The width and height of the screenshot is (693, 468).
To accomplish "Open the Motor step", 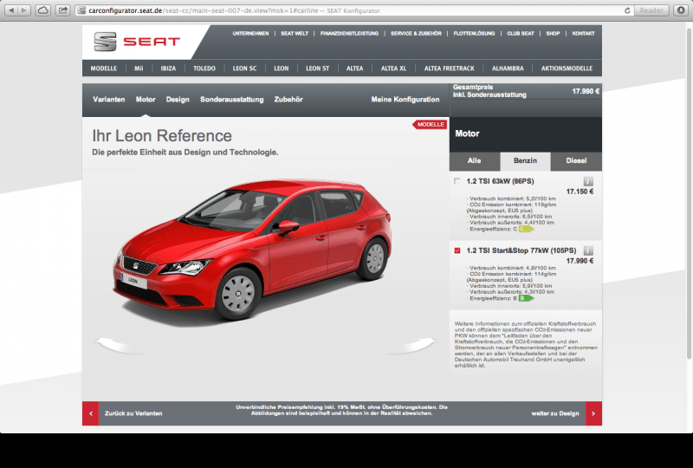I will pyautogui.click(x=146, y=100).
